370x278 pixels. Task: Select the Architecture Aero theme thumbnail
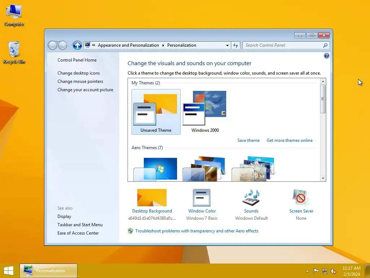click(205, 169)
